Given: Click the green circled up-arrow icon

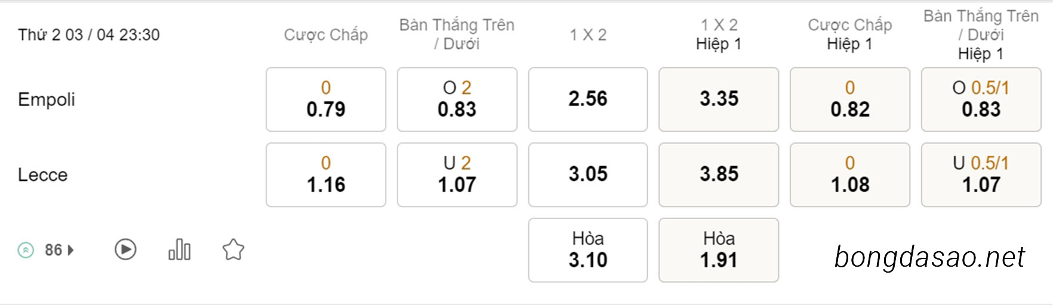Looking at the screenshot, I should tap(26, 250).
